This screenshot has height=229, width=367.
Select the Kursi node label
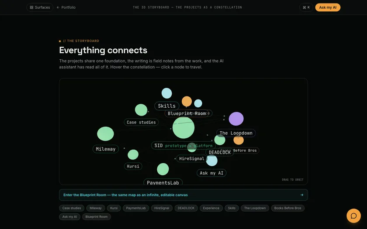pos(133,166)
